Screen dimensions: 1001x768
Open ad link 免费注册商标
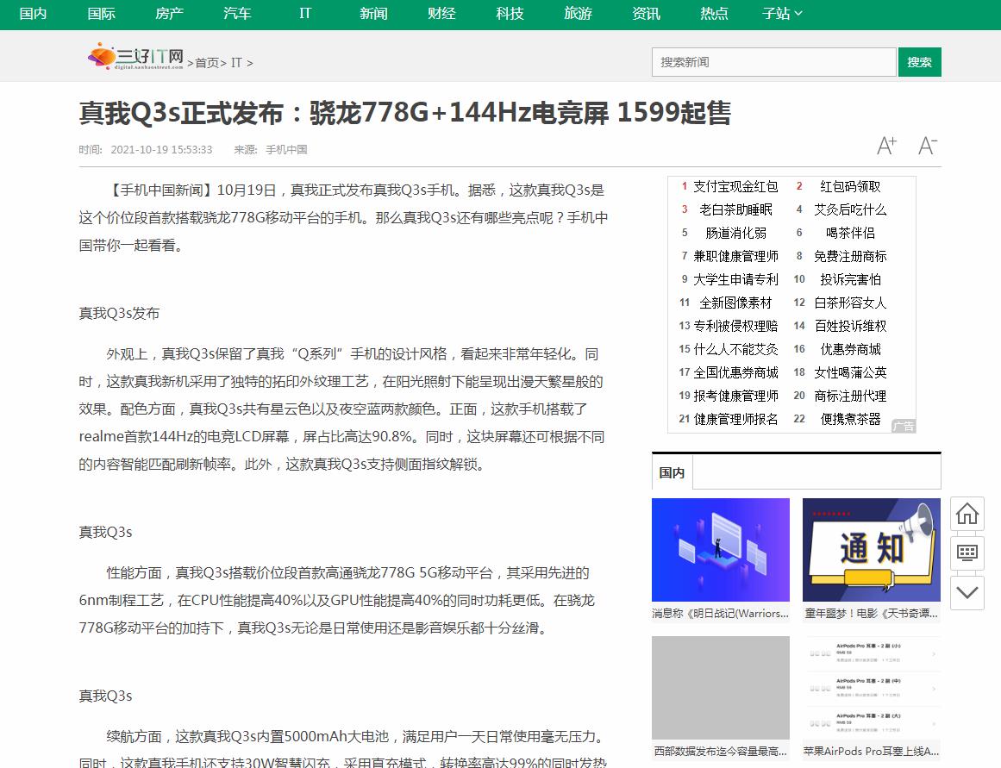[850, 256]
